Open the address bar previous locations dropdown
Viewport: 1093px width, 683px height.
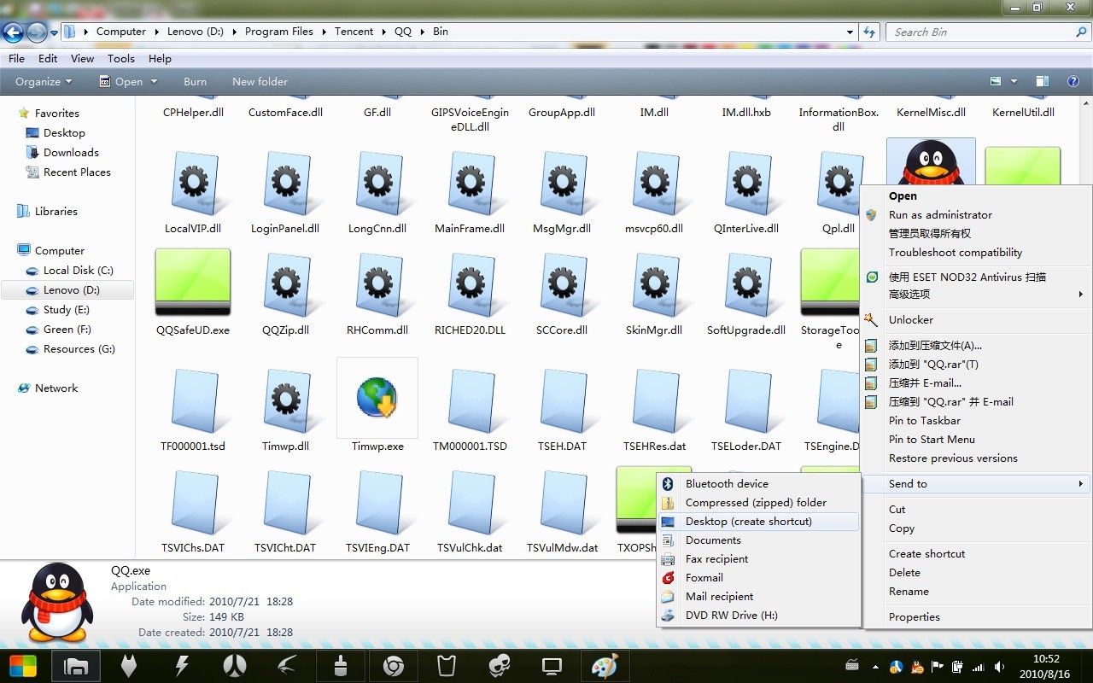tap(850, 32)
